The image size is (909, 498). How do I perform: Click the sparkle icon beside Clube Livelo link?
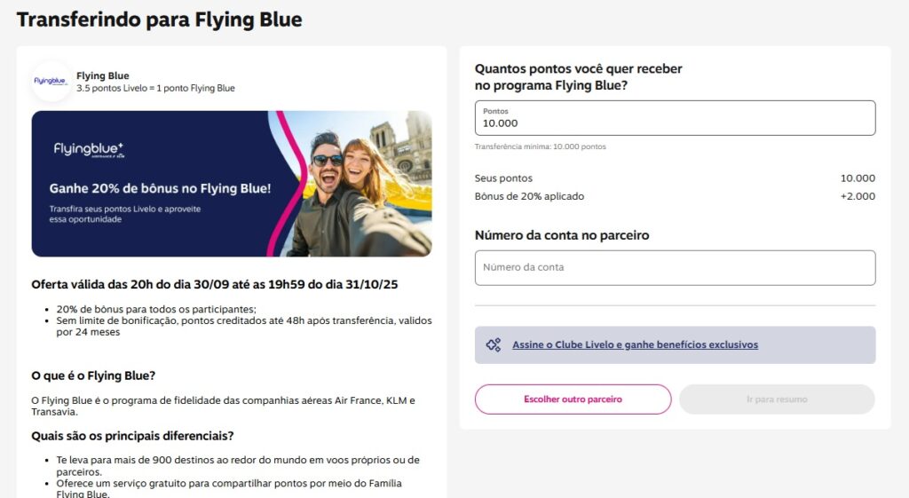(494, 345)
